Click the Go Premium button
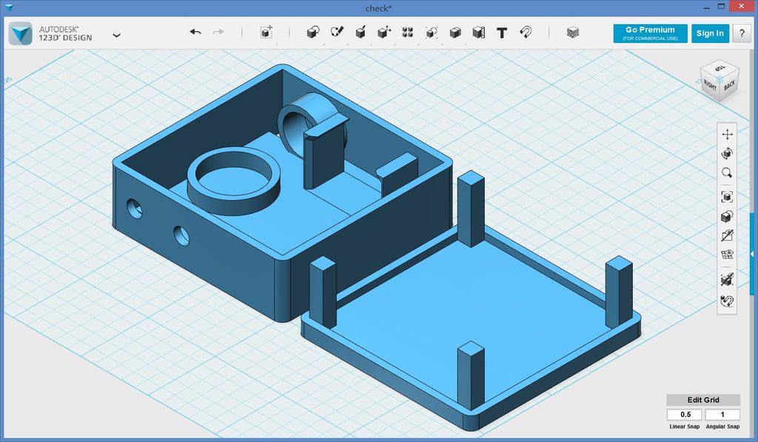 pyautogui.click(x=650, y=33)
